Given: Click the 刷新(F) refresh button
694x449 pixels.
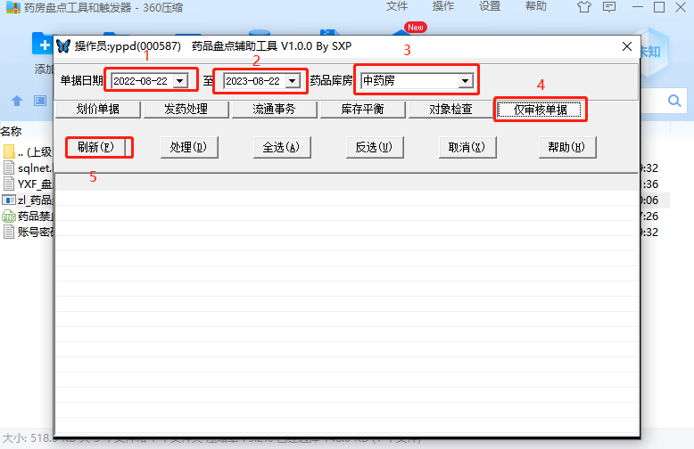Looking at the screenshot, I should coord(95,147).
